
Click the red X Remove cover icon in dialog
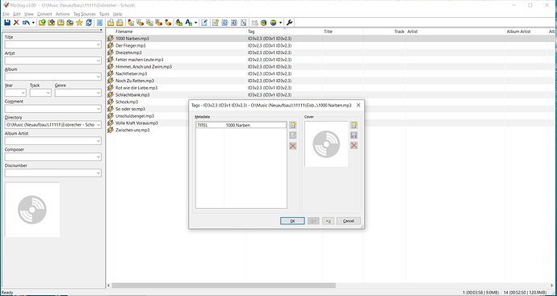pyautogui.click(x=354, y=145)
